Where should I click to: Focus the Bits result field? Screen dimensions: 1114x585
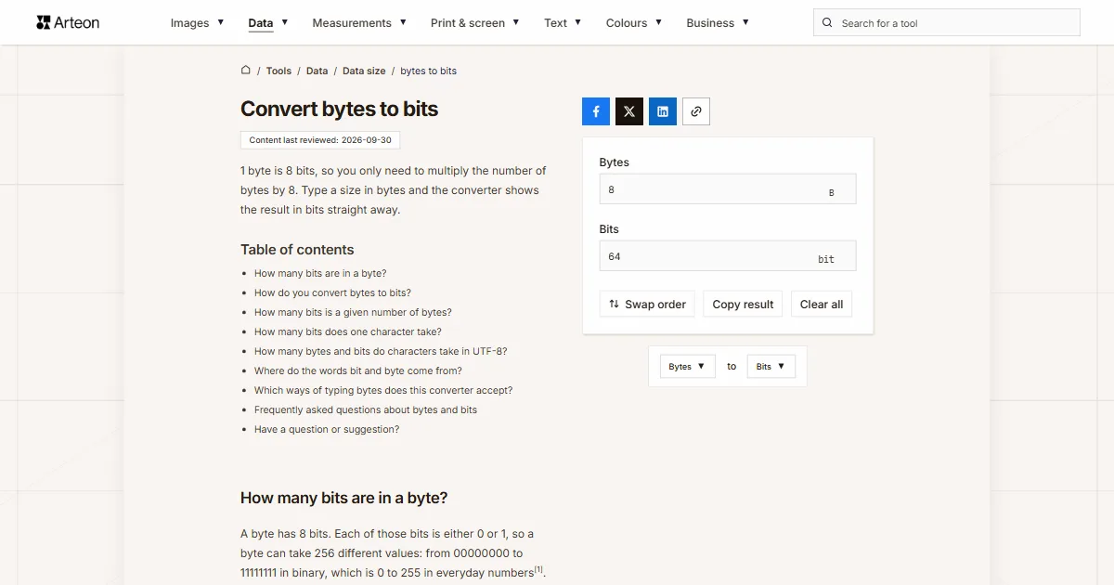[x=728, y=256]
